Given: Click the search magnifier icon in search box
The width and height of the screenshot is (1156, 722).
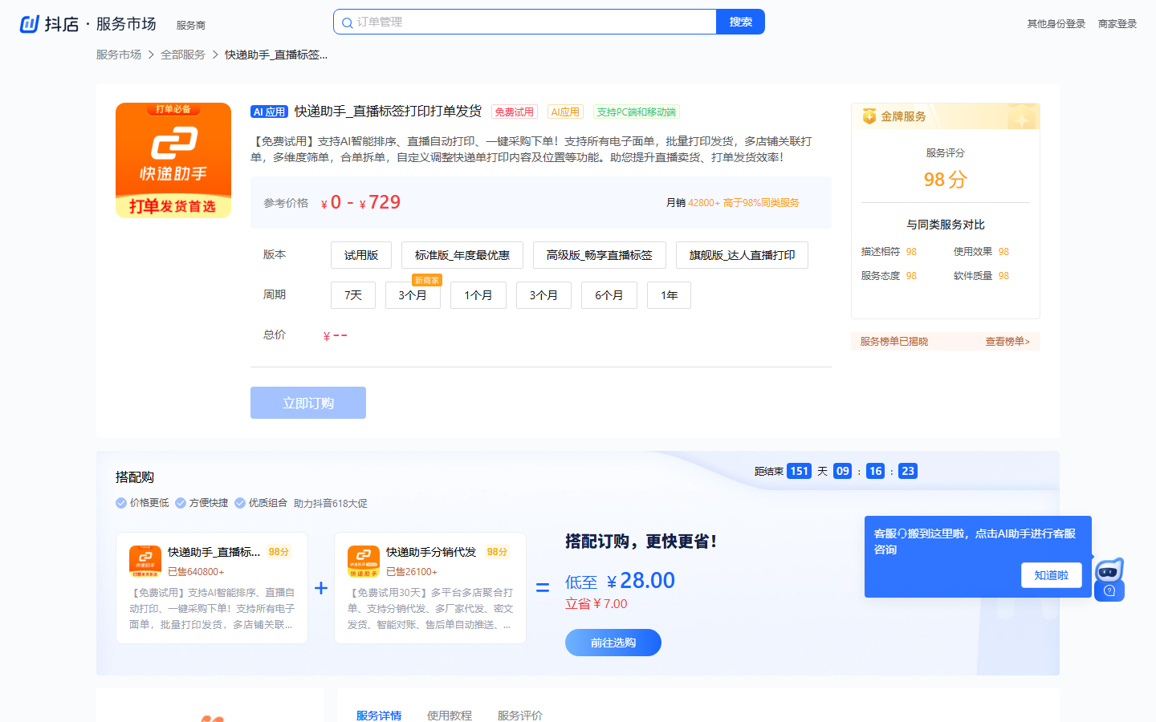Looking at the screenshot, I should 347,22.
